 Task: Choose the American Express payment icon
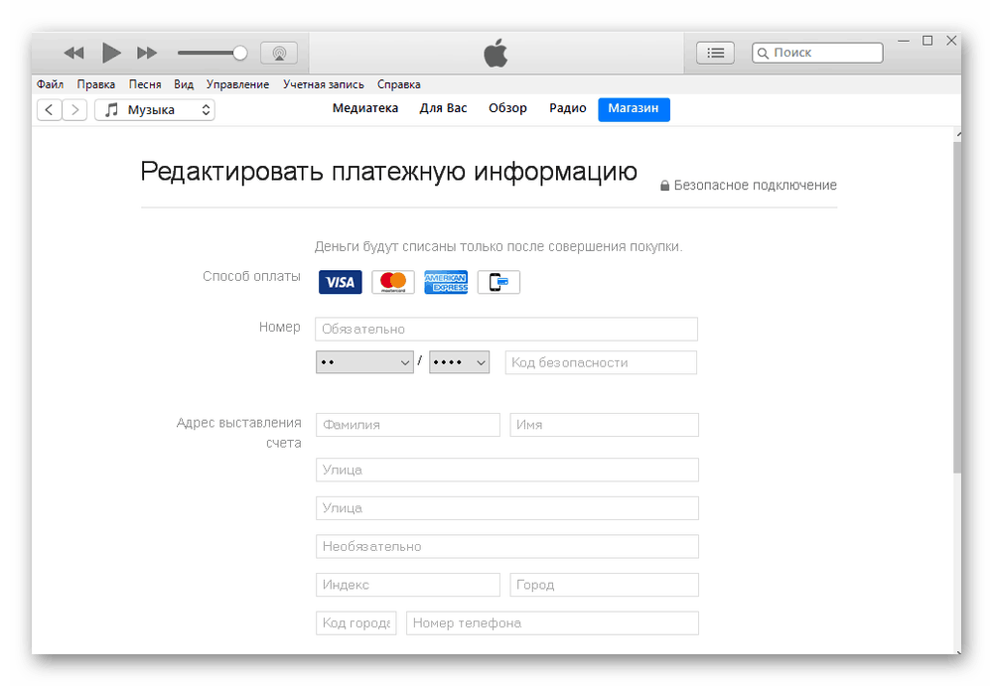446,282
